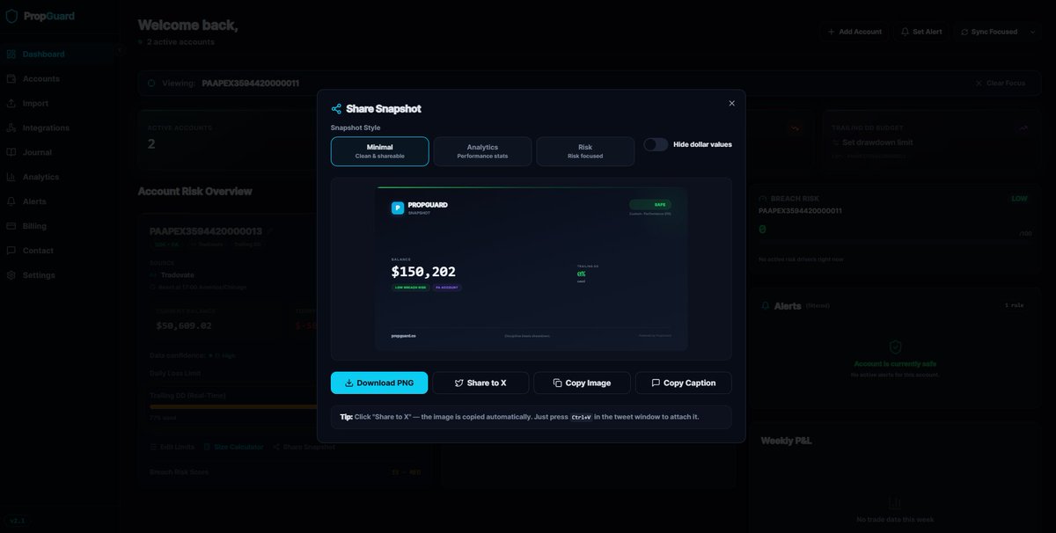This screenshot has width=1056, height=533.
Task: Click the Copy Caption button
Action: (x=684, y=383)
